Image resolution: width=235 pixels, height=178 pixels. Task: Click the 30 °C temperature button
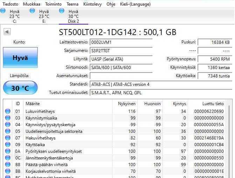[20, 88]
